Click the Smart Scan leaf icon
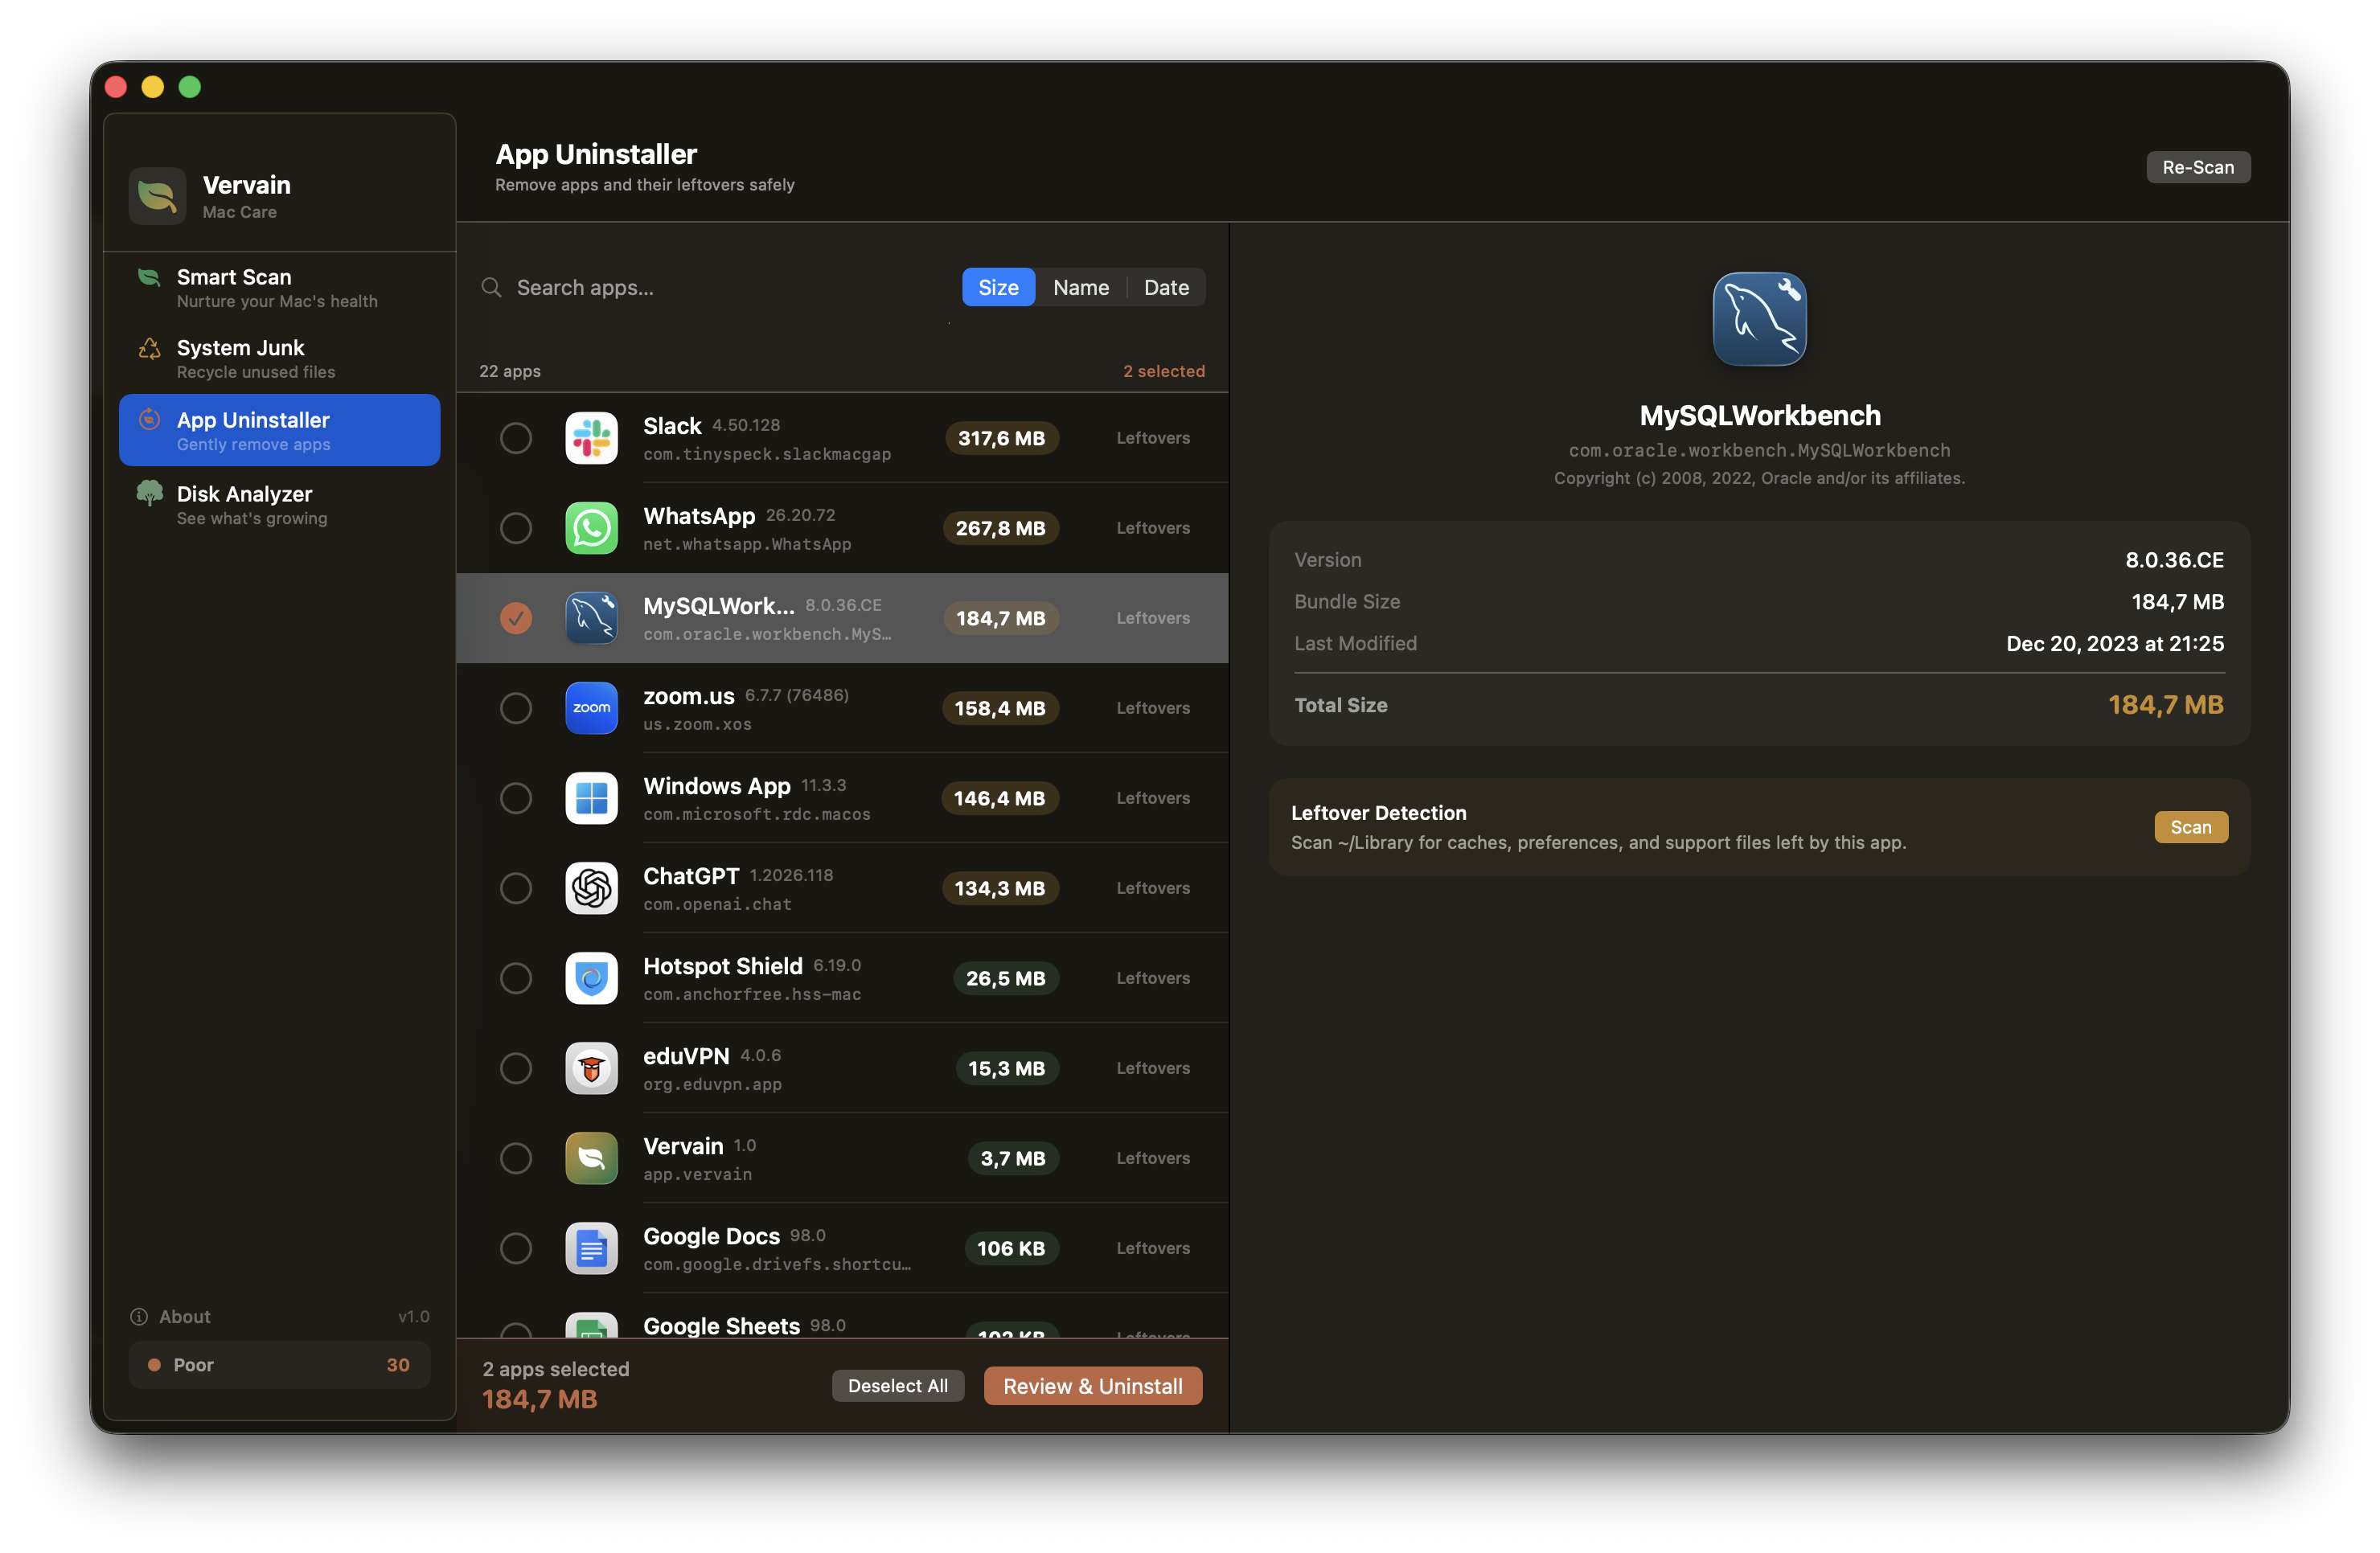 (x=149, y=277)
